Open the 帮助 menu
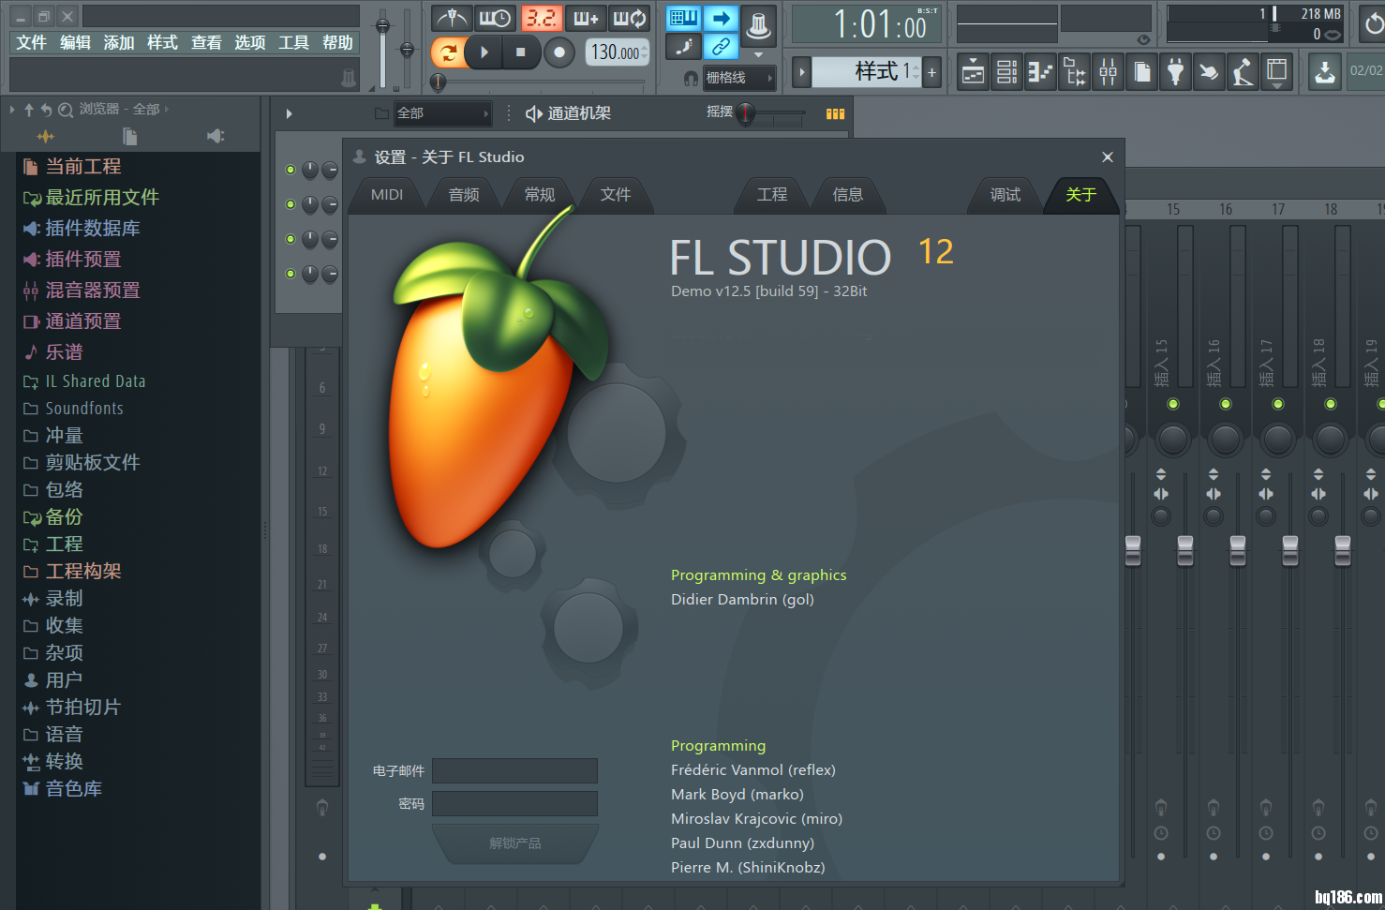The width and height of the screenshot is (1385, 910). [x=337, y=42]
